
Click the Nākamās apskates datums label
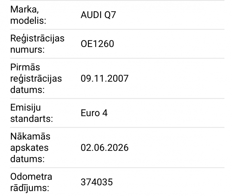(x=30, y=148)
